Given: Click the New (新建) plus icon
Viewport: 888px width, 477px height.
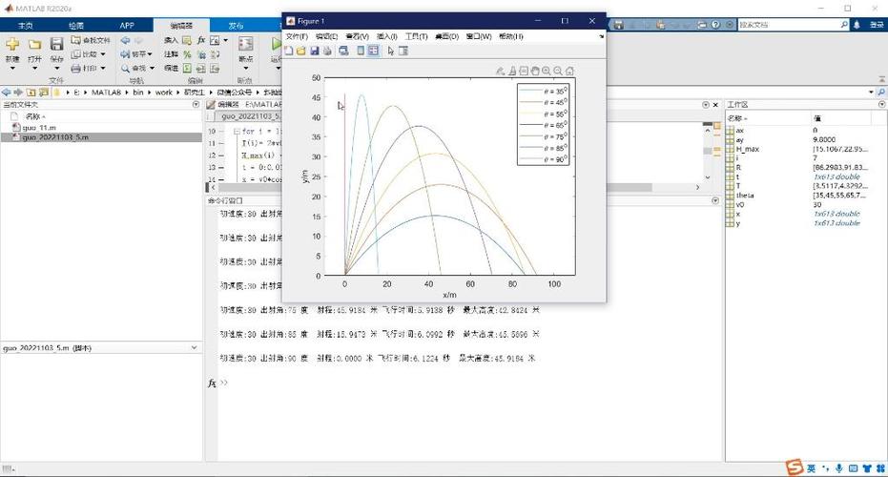Looking at the screenshot, I should pyautogui.click(x=12, y=44).
